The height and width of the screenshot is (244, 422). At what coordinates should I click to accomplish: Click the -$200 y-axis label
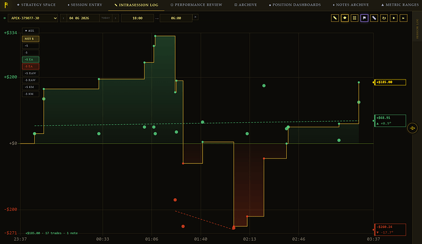(10, 209)
